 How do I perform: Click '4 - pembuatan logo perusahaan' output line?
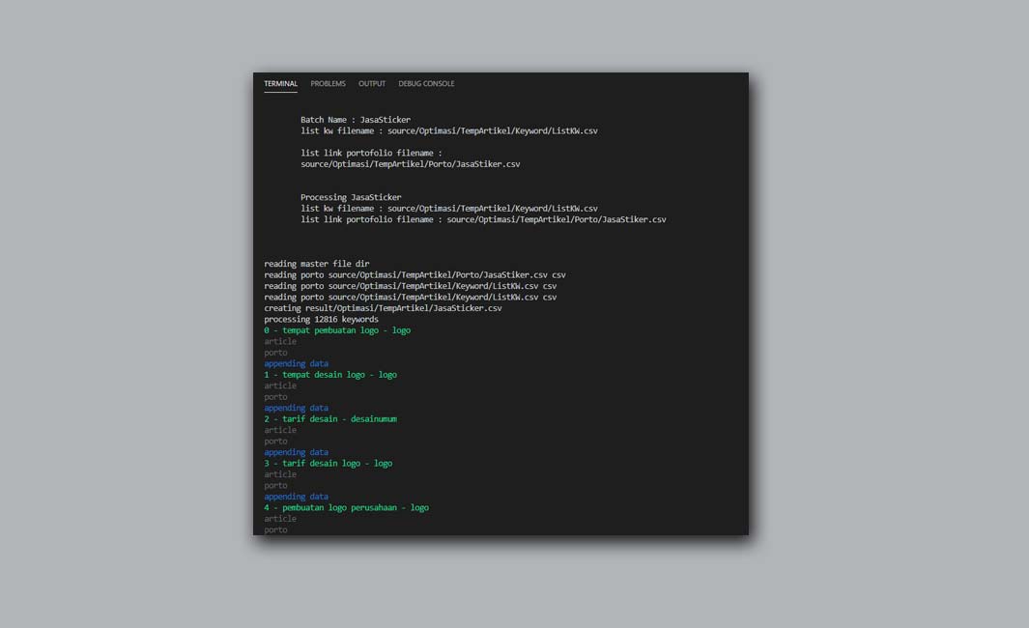(x=346, y=508)
